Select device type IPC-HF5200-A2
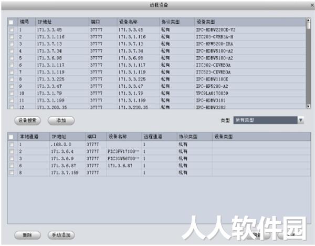The width and height of the screenshot is (315, 246). 212,86
